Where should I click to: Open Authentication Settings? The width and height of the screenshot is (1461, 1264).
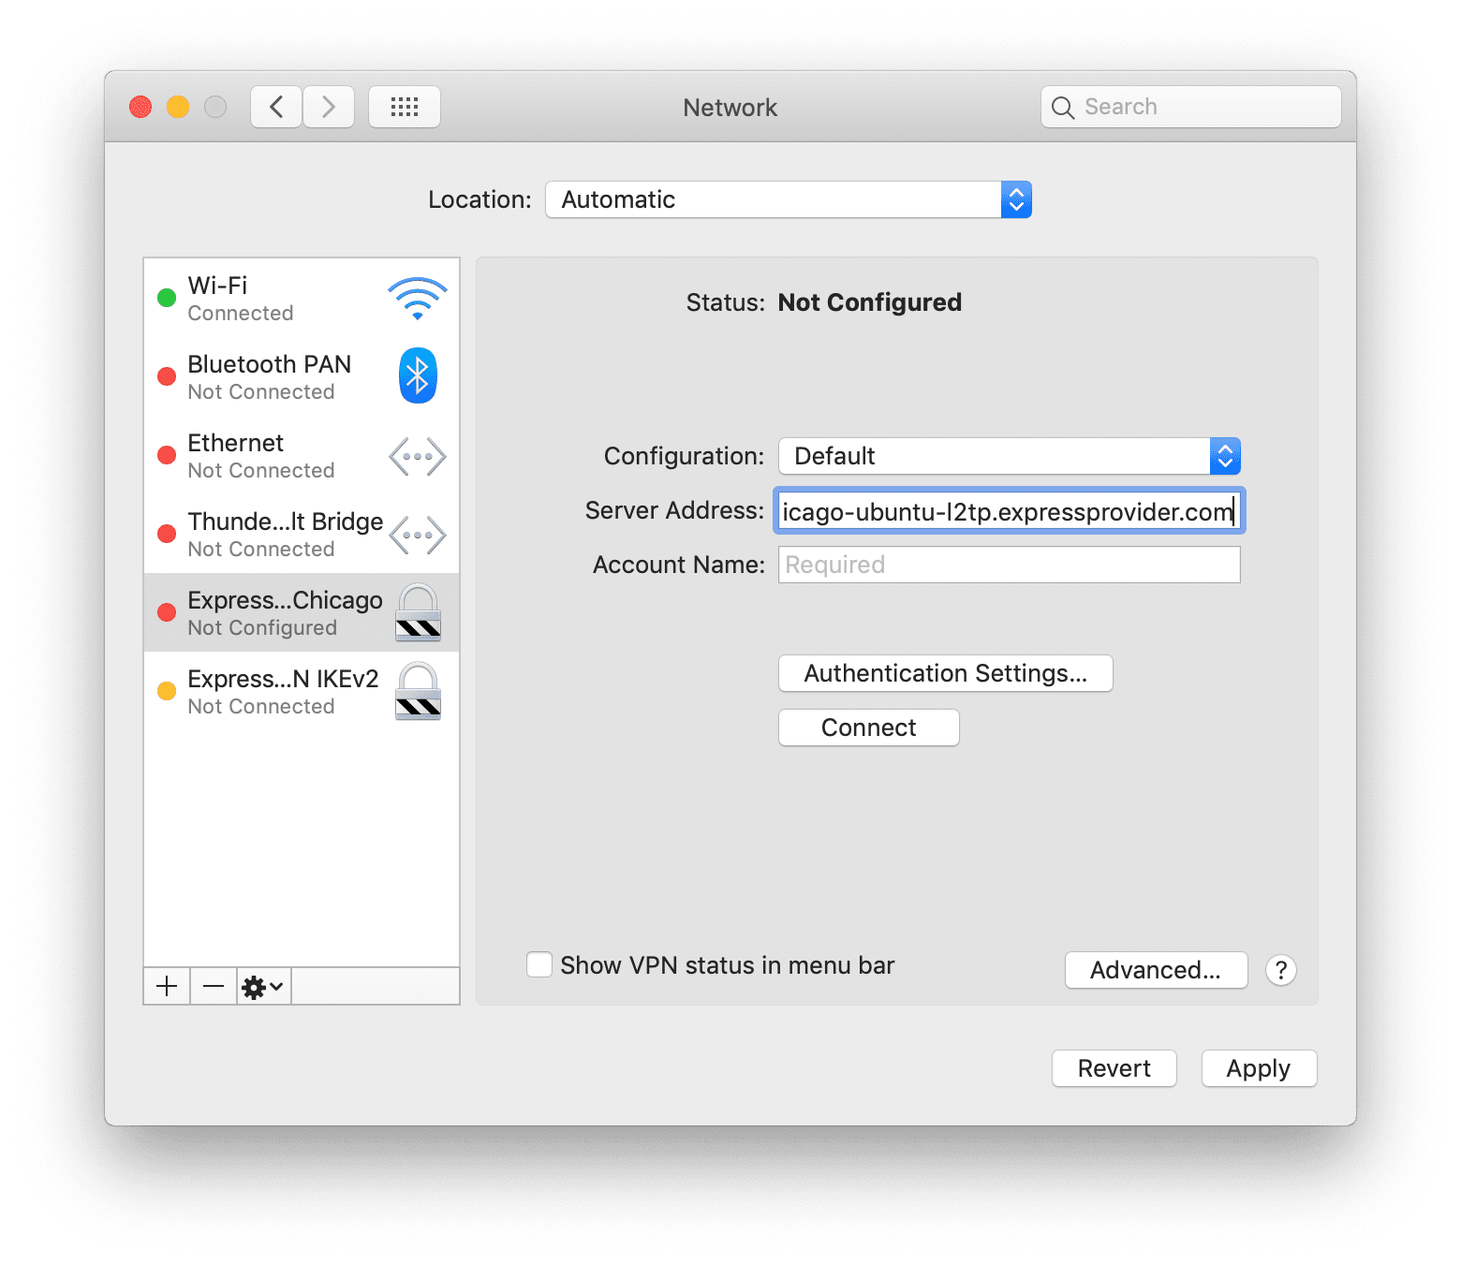[x=945, y=672]
